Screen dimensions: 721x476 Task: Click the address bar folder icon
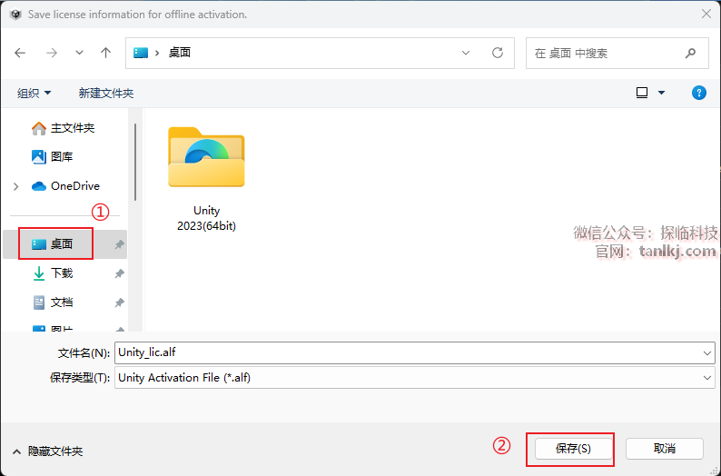141,53
